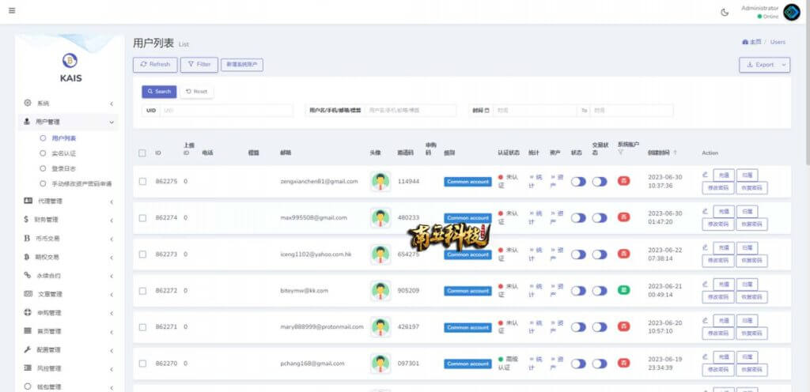Click the Refresh button
810x392 pixels.
pyautogui.click(x=156, y=65)
